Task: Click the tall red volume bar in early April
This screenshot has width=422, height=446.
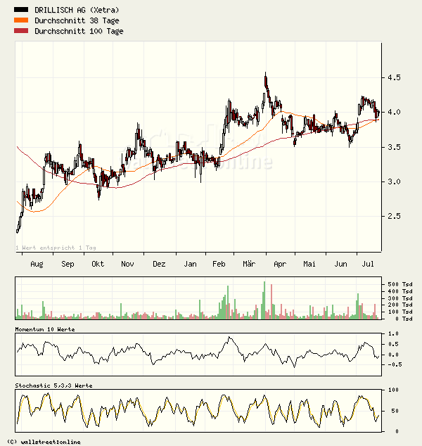Action: [x=271, y=302]
